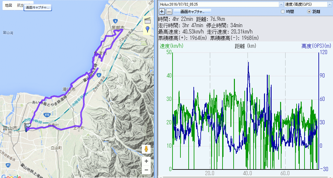This screenshot has width=333, height=178.
Task: Switch map to 地図 view
Action: click(x=9, y=6)
